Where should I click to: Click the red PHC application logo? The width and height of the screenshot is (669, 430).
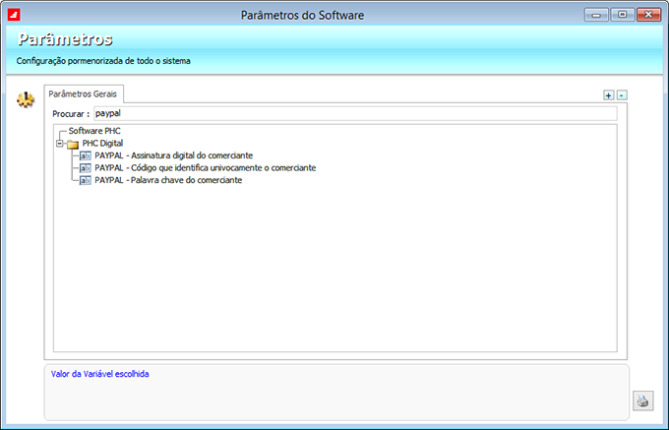click(14, 16)
